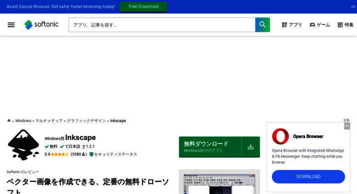Click the 3.9 rating score
Viewport: 357px width, 194px height.
[x=47, y=154]
